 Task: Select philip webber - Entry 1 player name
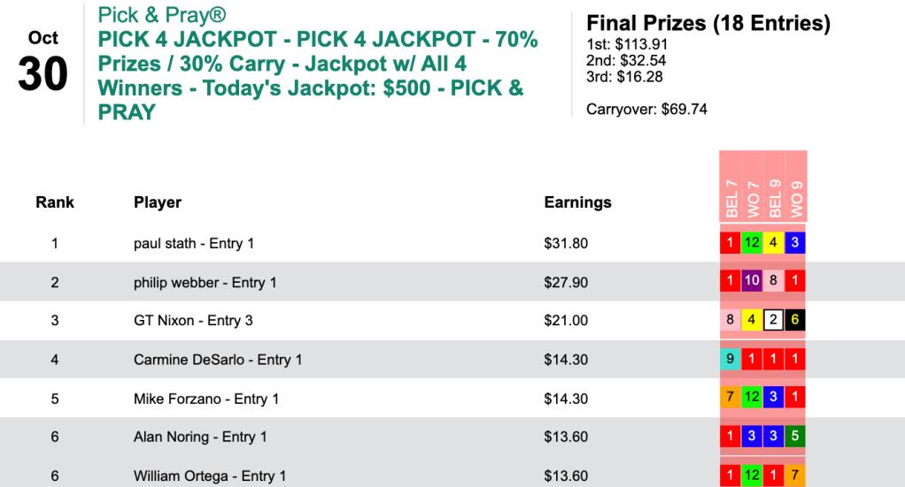point(205,282)
